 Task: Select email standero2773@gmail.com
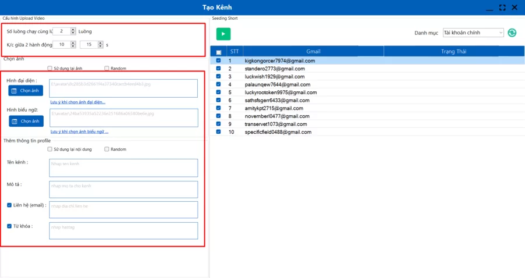click(275, 69)
